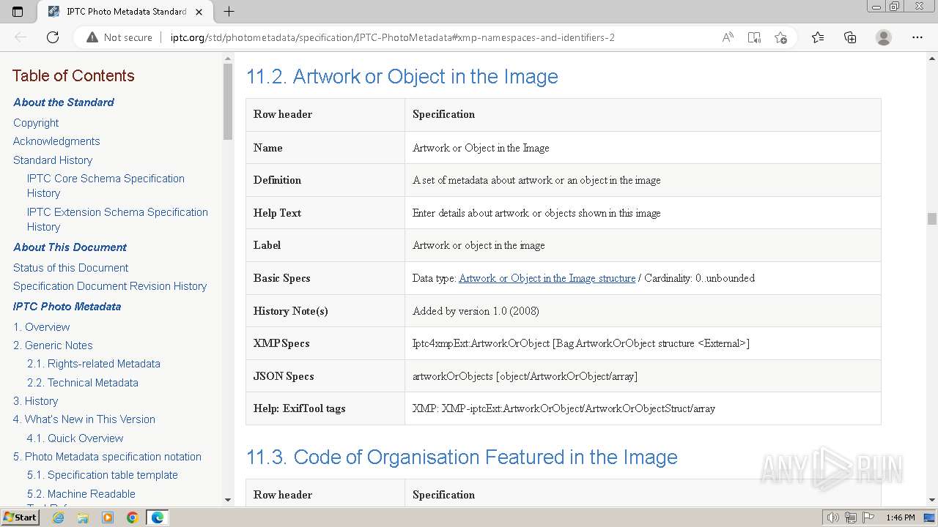The height and width of the screenshot is (527, 938).
Task: Open the Collections panel
Action: pos(850,37)
